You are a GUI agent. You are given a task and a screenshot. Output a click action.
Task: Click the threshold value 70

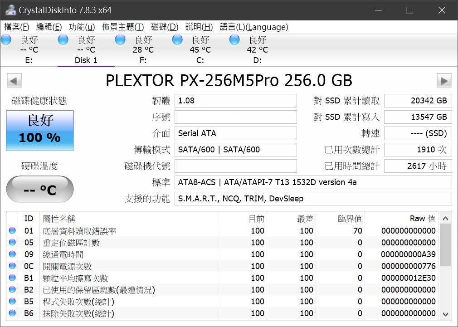(x=357, y=231)
